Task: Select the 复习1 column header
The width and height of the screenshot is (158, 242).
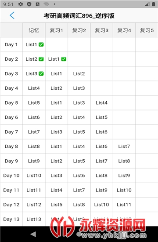Action: (56, 30)
